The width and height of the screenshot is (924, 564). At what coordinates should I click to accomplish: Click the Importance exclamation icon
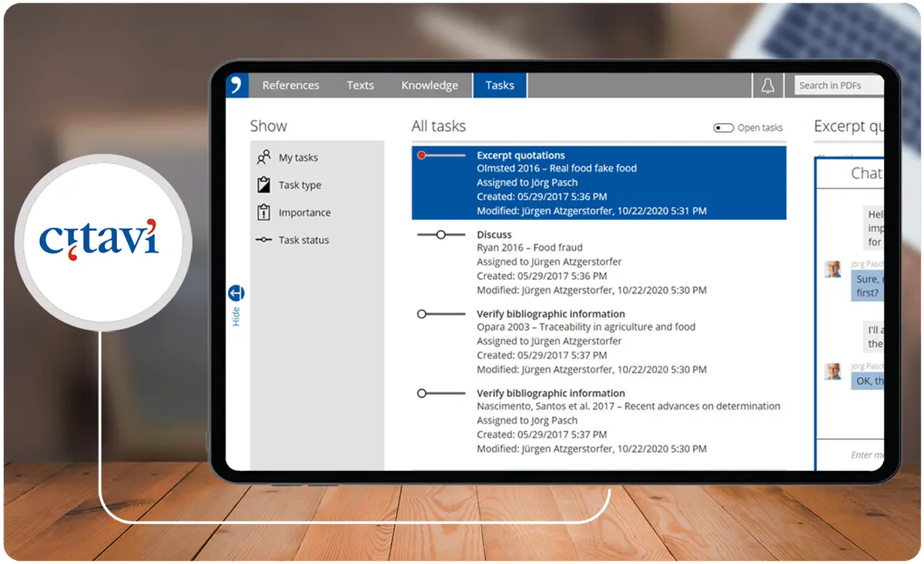pos(264,212)
